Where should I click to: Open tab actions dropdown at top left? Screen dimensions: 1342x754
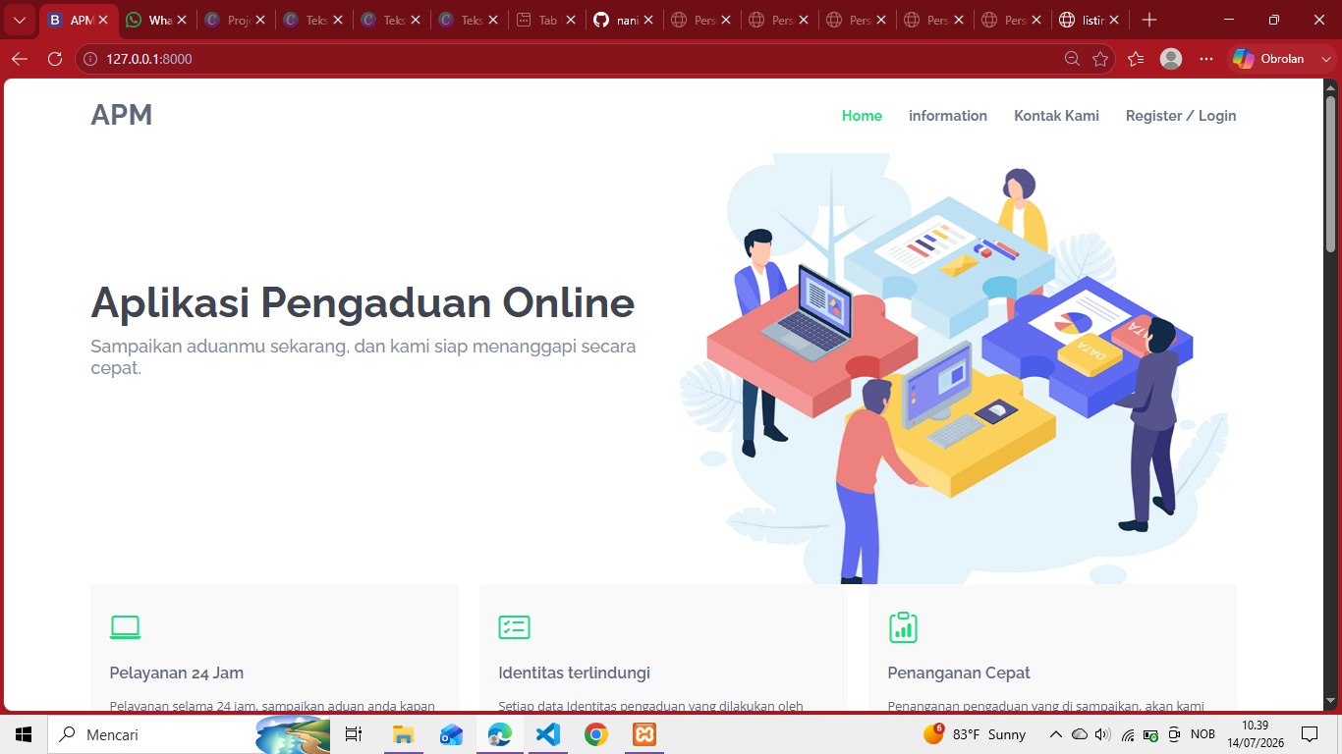pyautogui.click(x=20, y=20)
